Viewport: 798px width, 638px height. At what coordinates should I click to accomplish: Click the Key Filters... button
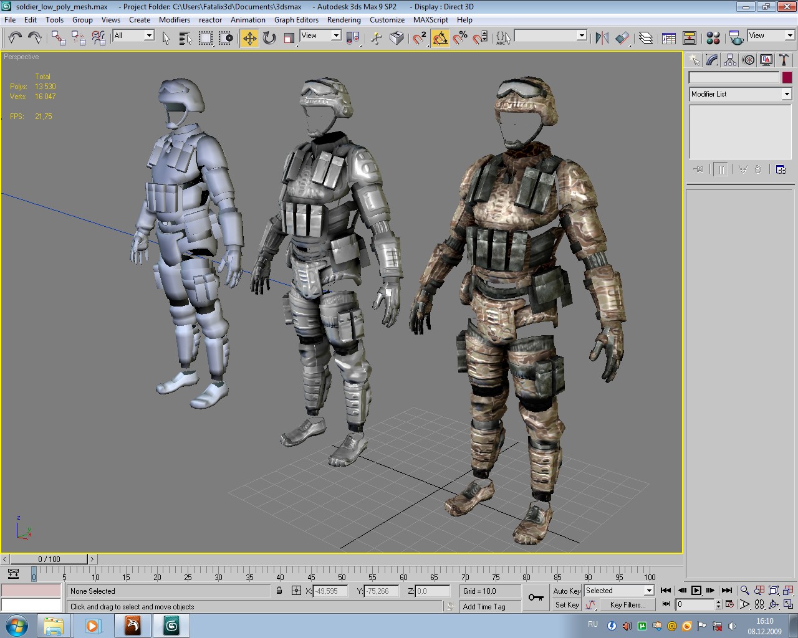[x=627, y=605]
